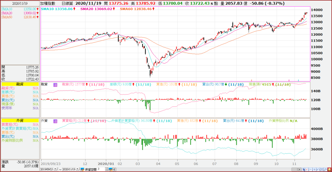Image resolution: width=332 pixels, height=172 pixels.
Task: Click the horizontal scrollbar thumb
Action: (x=294, y=169)
